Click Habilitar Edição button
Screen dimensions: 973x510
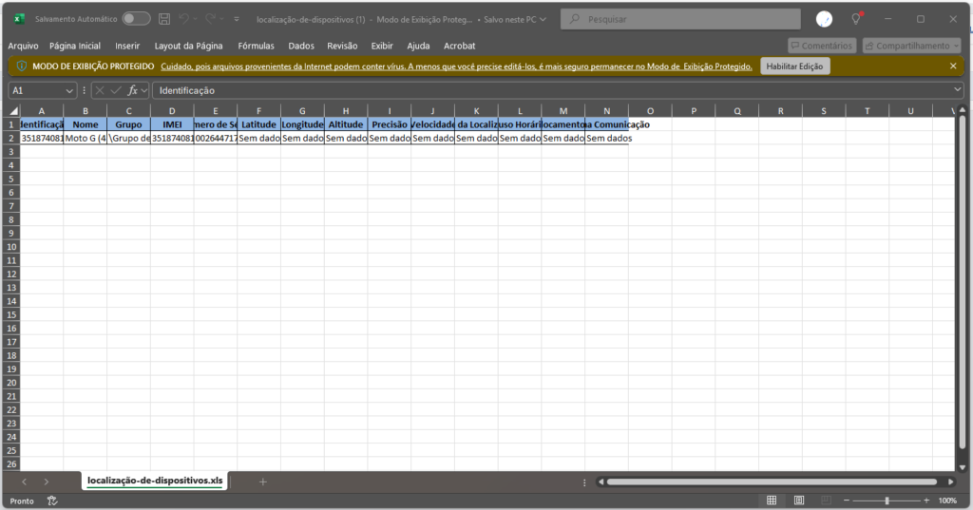(794, 66)
